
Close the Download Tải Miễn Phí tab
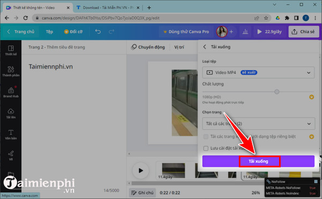tap(138, 8)
